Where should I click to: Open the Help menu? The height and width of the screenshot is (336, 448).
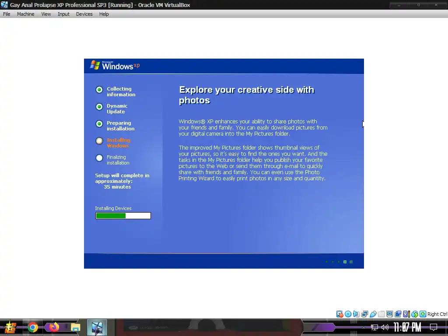[x=104, y=14]
